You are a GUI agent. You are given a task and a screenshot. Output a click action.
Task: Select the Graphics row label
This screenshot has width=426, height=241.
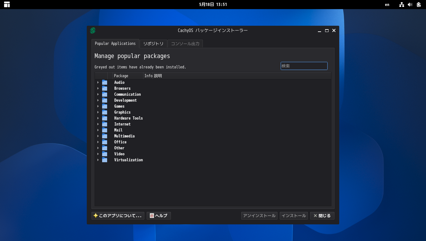(x=122, y=112)
